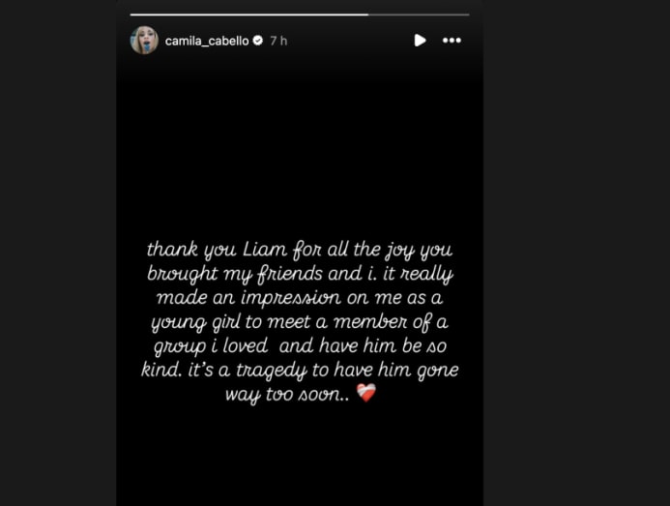Click the blue verified badge icon
This screenshot has width=670, height=506.
click(x=258, y=41)
